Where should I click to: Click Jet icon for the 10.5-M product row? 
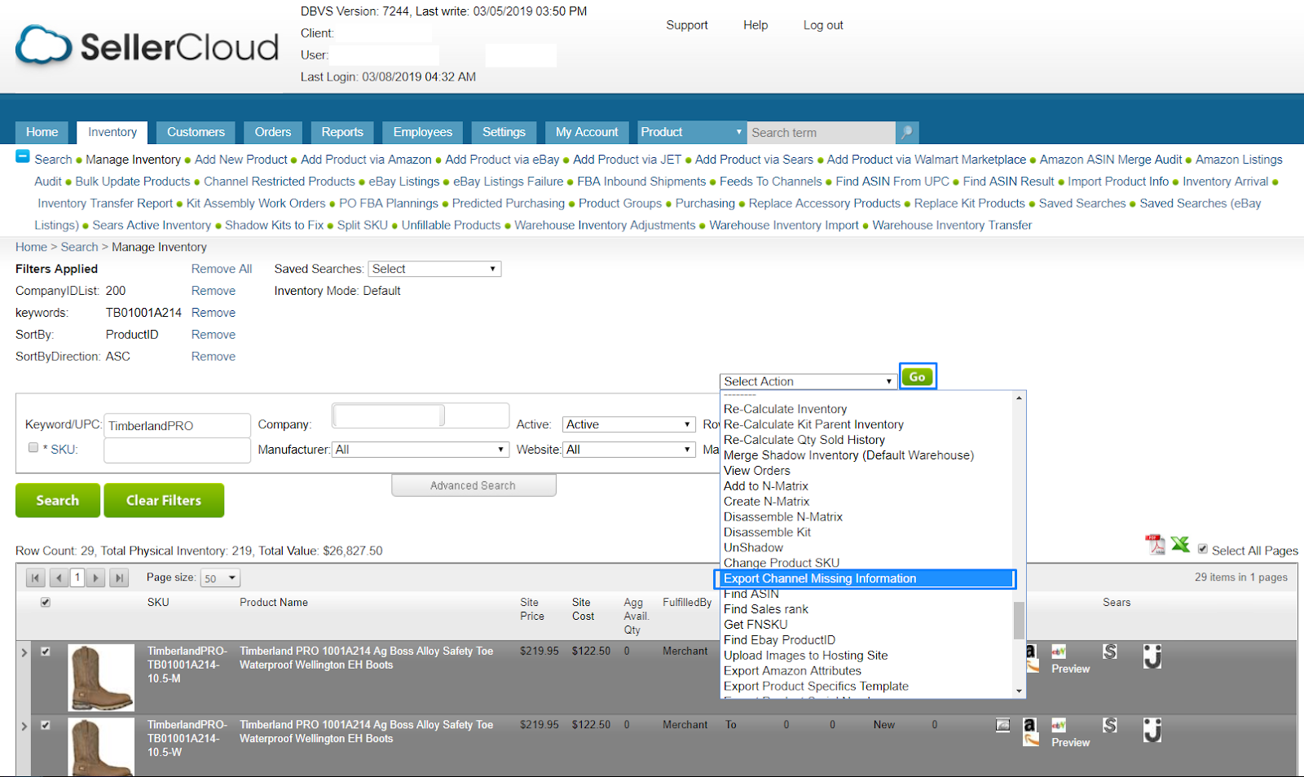click(1152, 656)
